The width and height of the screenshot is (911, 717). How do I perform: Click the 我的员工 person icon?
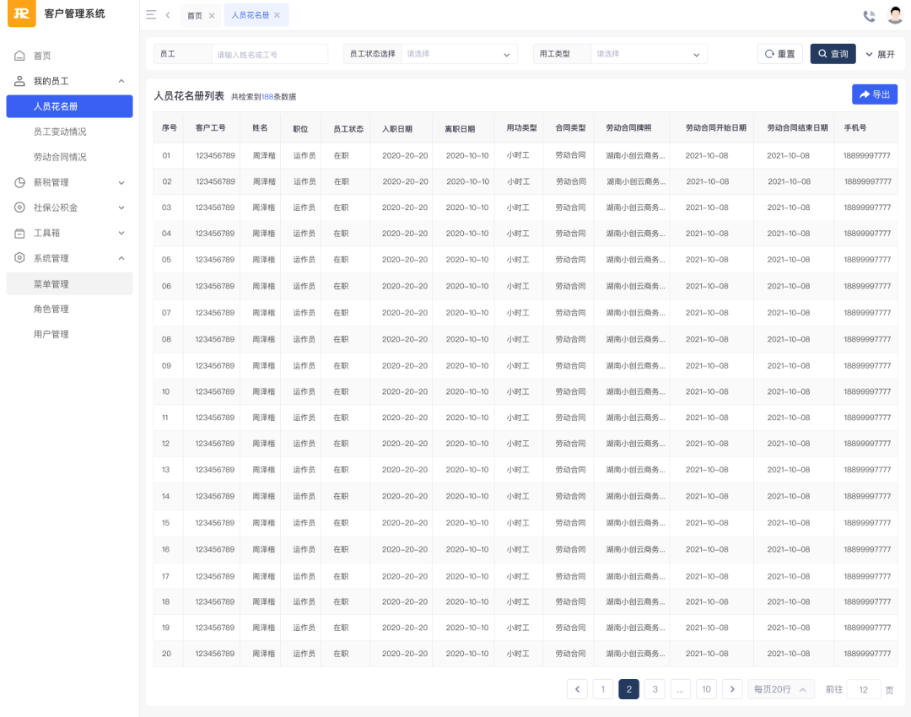pos(19,81)
